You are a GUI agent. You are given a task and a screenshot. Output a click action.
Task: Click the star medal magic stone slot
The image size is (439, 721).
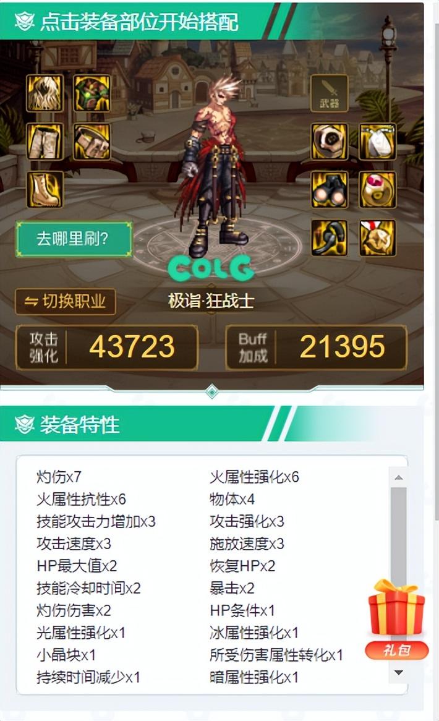coord(377,237)
